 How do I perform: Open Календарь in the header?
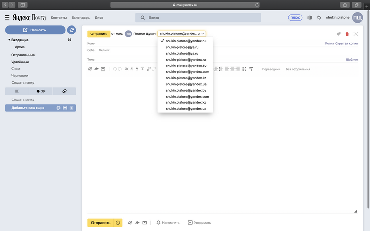click(81, 18)
